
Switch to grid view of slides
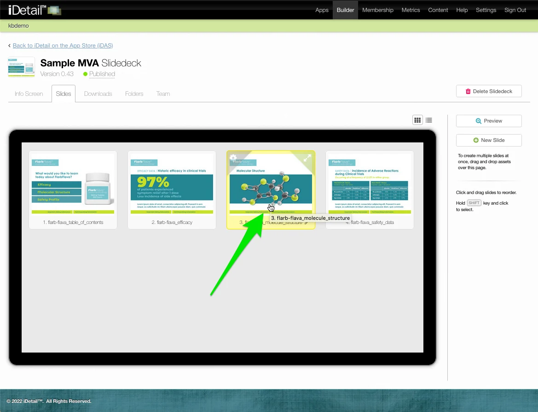(x=417, y=120)
